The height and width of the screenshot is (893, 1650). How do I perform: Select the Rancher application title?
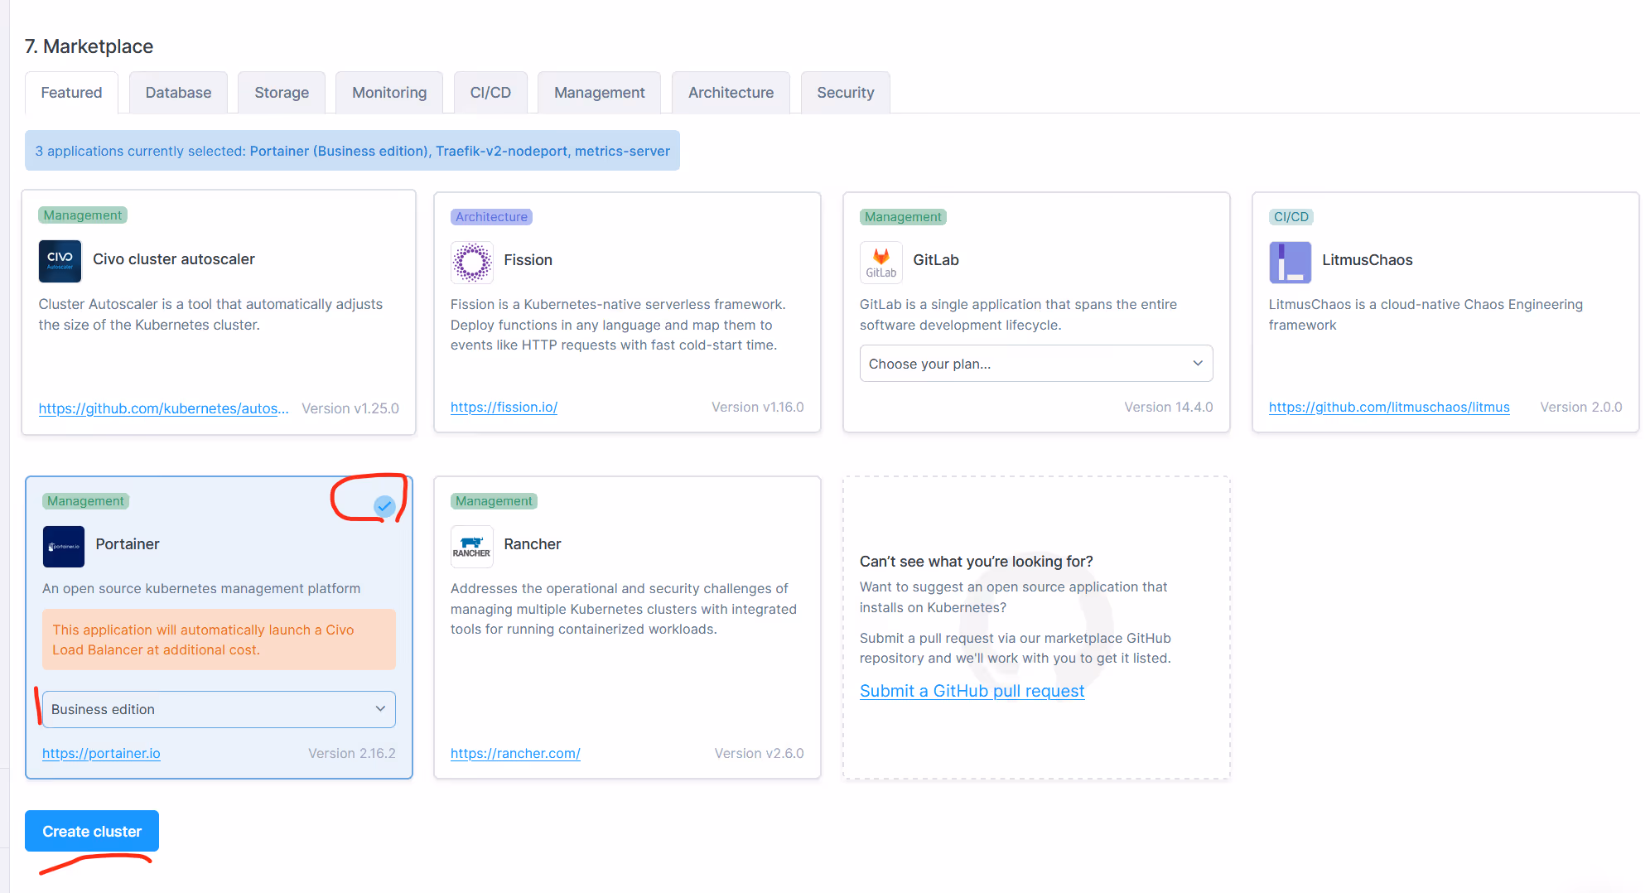[533, 544]
